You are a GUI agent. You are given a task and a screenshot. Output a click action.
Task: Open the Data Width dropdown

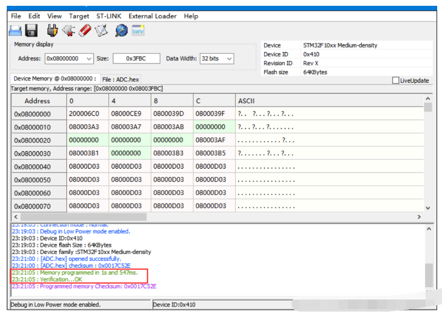click(x=229, y=58)
